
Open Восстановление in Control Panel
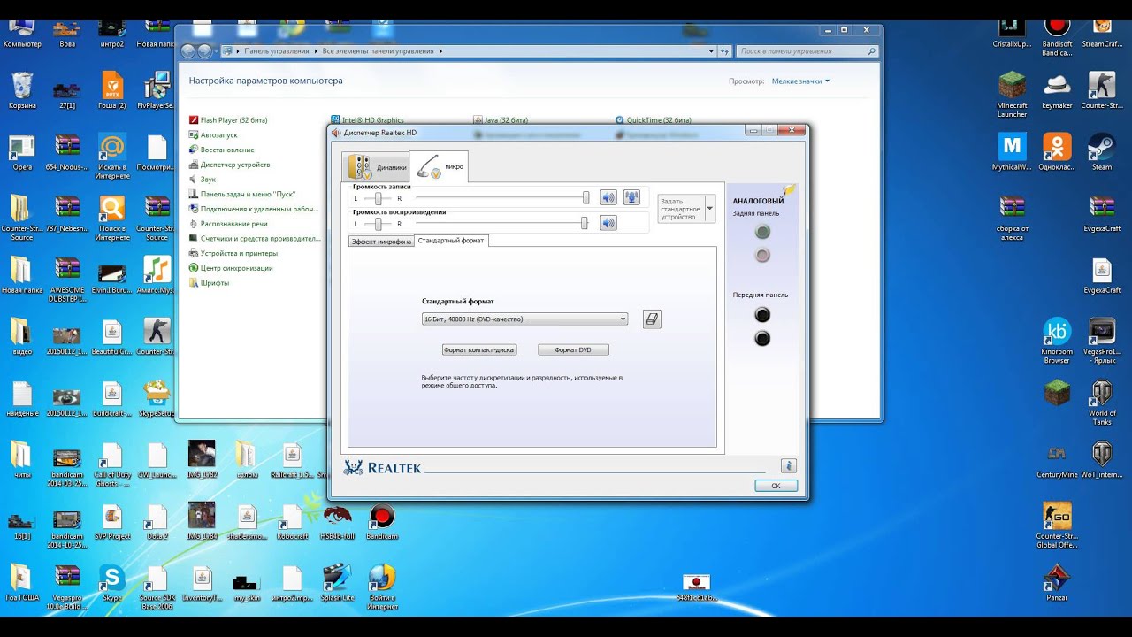221,150
